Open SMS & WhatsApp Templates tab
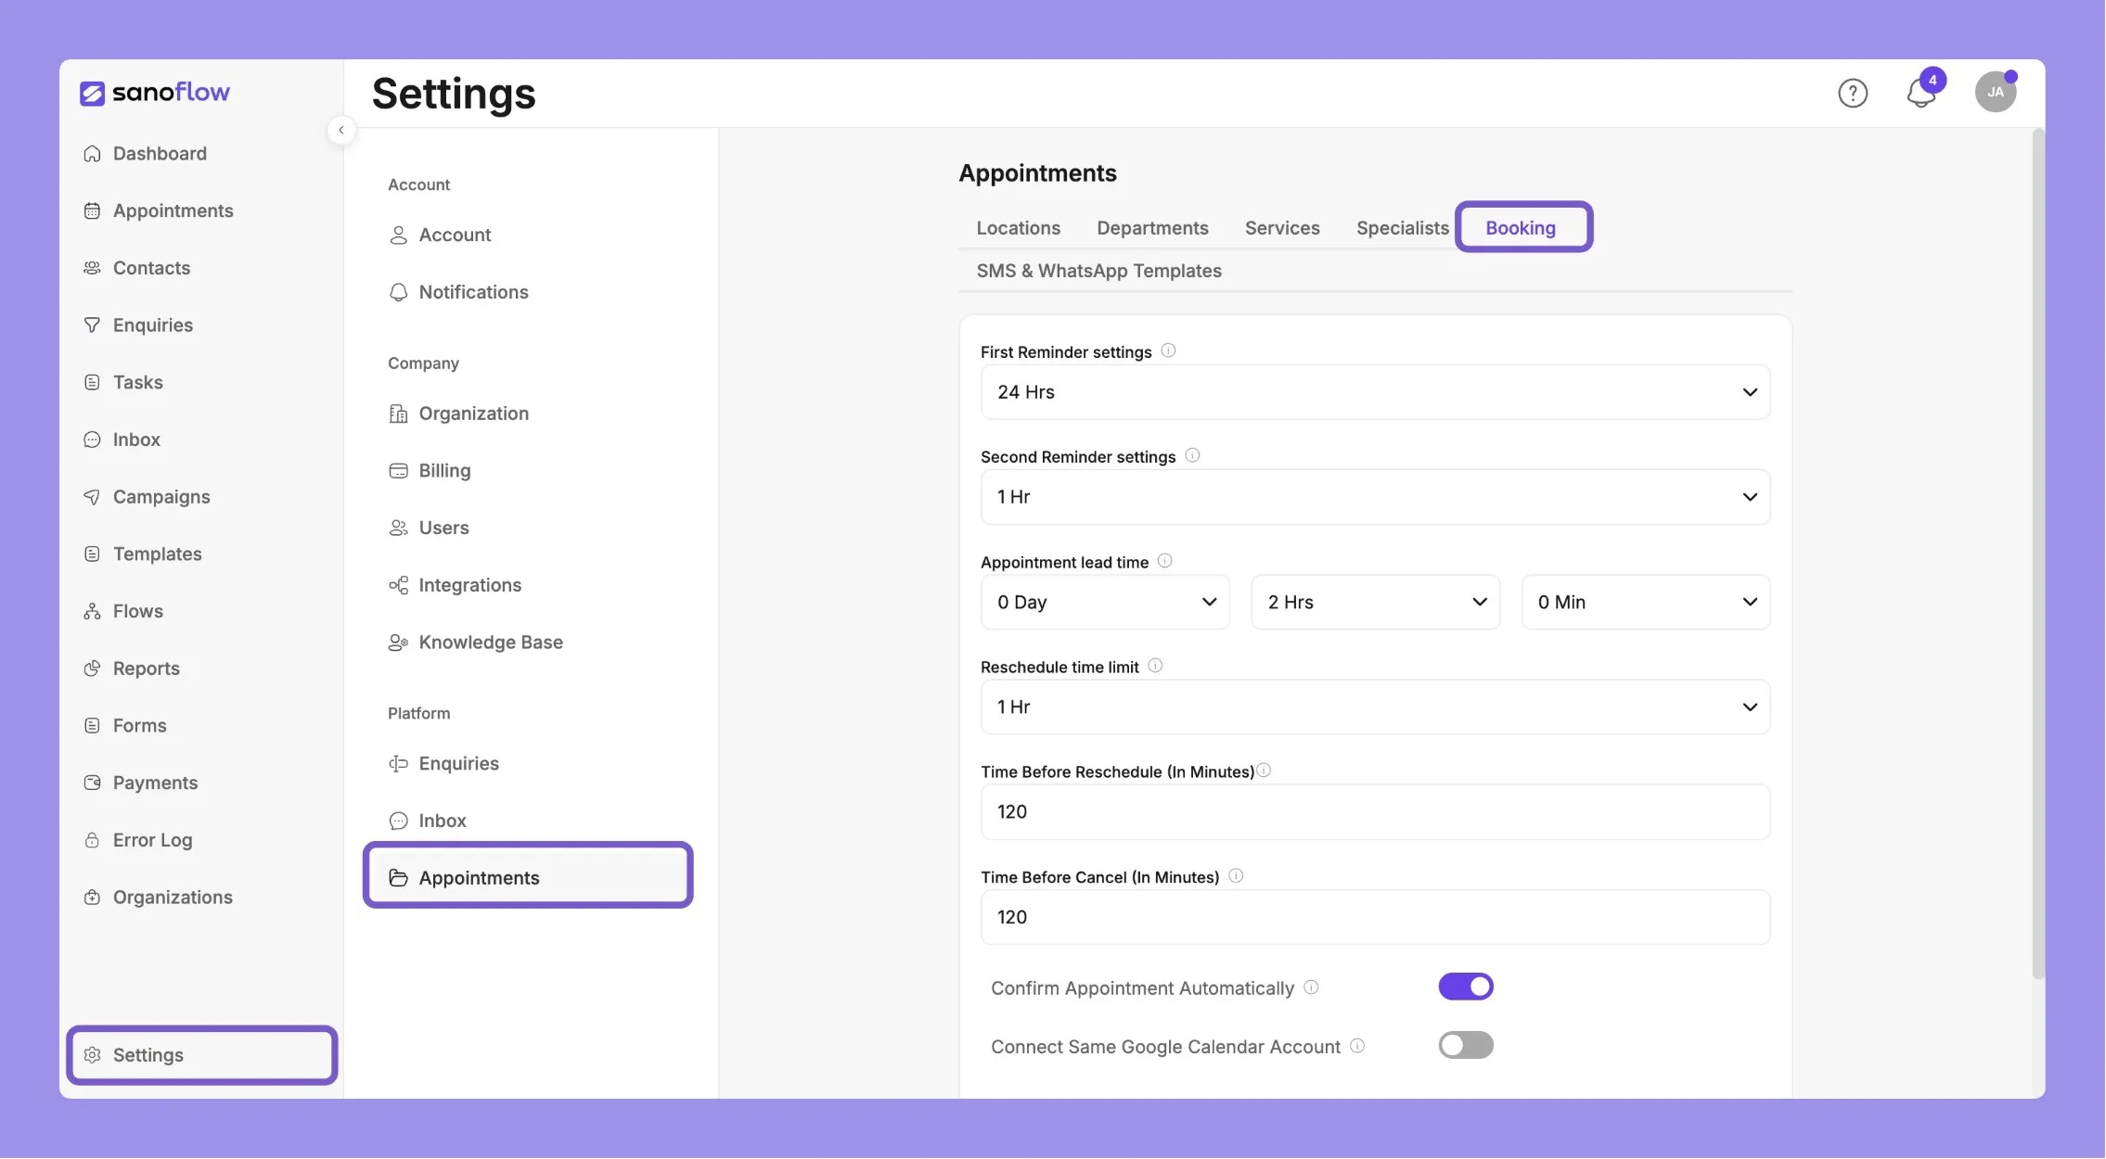Screen dimensions: 2106x1159 (x=1098, y=271)
